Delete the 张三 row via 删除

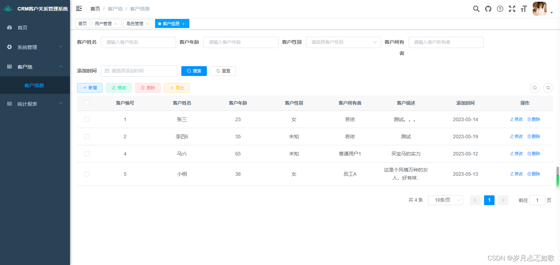tap(534, 119)
